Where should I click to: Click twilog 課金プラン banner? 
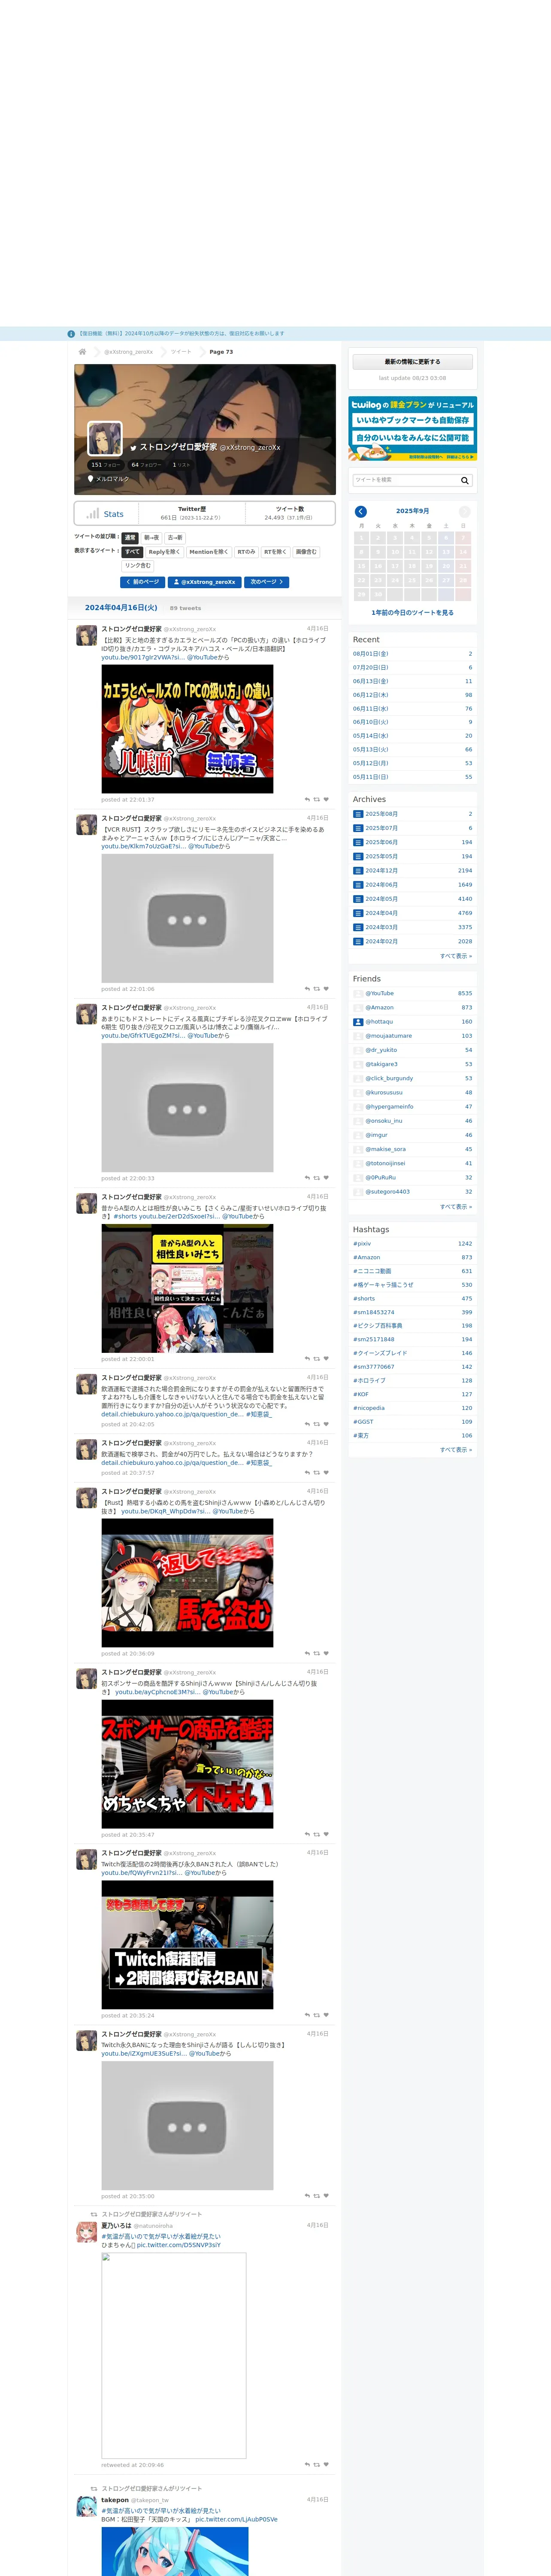pyautogui.click(x=412, y=429)
